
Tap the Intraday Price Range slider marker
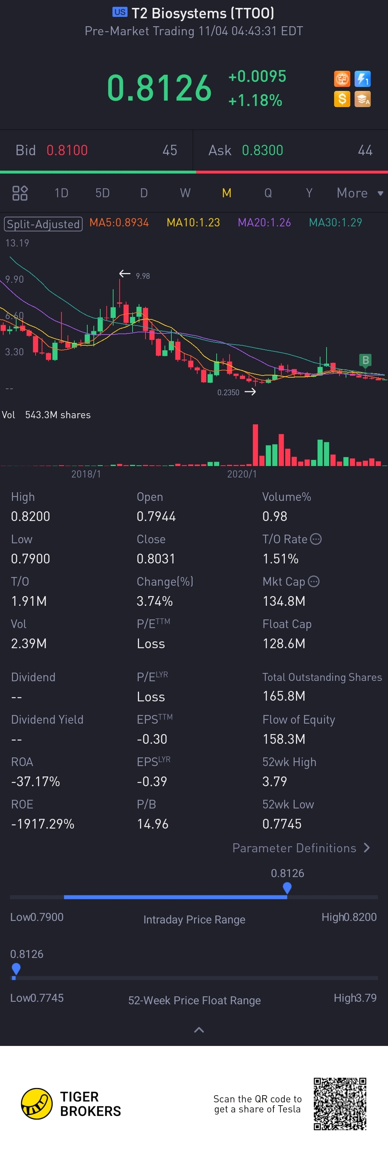287,888
